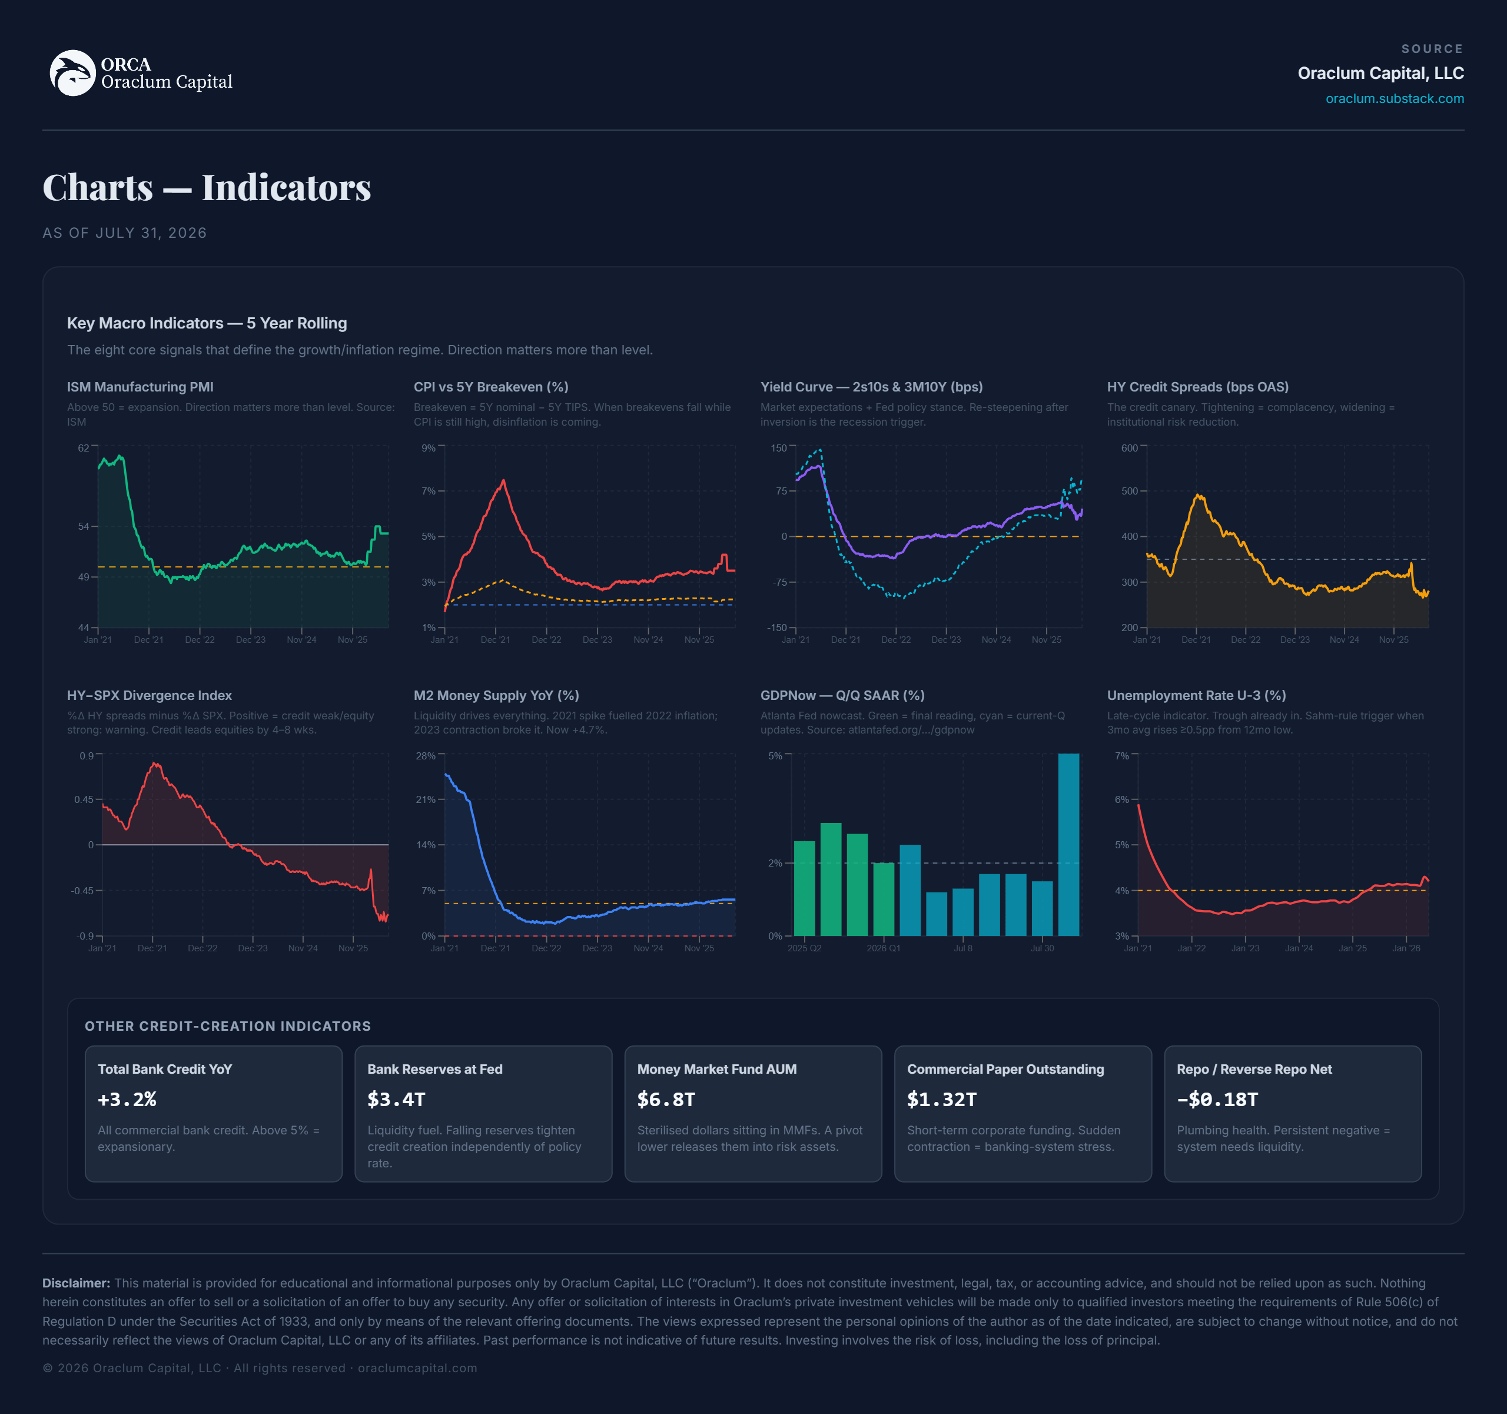Click the SOURCE label in header
This screenshot has width=1507, height=1414.
pyautogui.click(x=1432, y=48)
